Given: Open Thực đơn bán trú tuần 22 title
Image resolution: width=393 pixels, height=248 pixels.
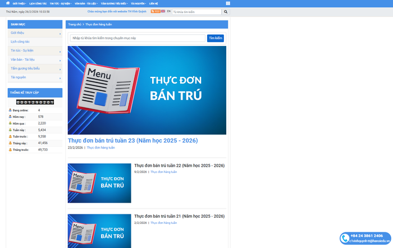Looking at the screenshot, I should click(180, 166).
